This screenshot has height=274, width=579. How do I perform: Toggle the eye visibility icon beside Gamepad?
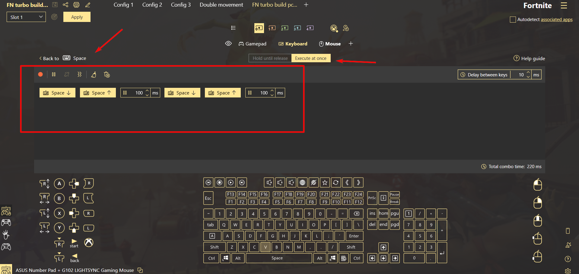coord(228,44)
